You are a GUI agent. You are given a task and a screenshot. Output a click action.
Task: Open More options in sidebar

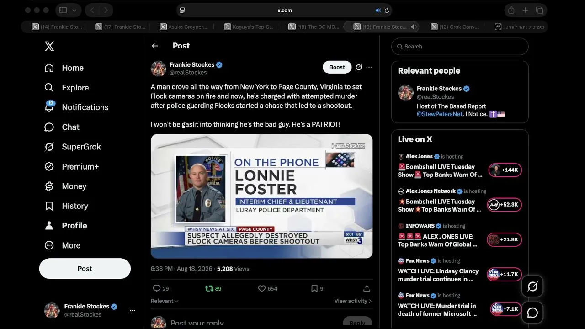(x=62, y=245)
